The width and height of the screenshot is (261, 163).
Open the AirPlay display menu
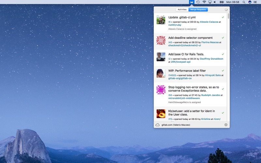(x=210, y=2)
